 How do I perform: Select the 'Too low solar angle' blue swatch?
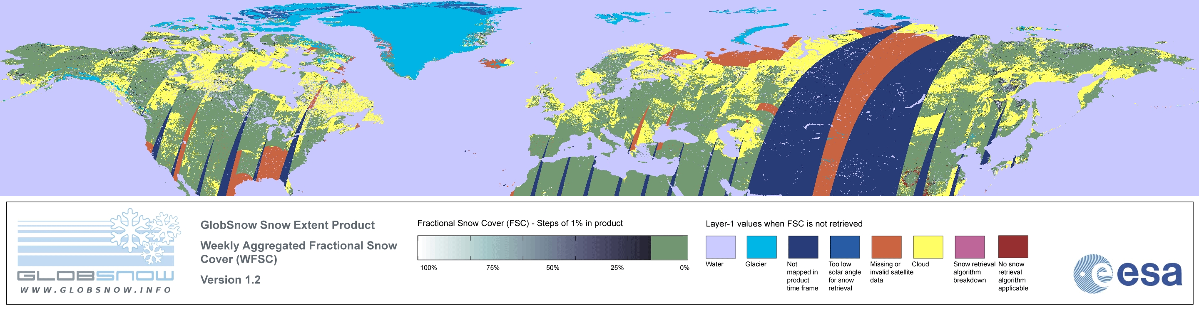(x=845, y=247)
